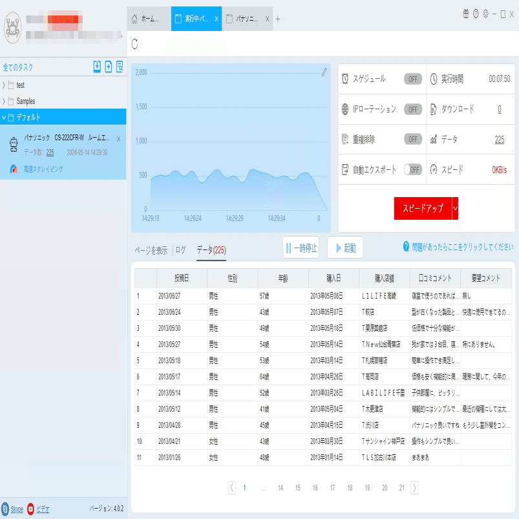This screenshot has height=519, width=519.
Task: Click the user avatar crab icon
Action: [x=12, y=28]
